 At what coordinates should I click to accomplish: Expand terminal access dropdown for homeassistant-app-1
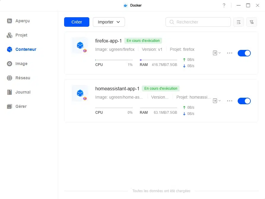216,101
